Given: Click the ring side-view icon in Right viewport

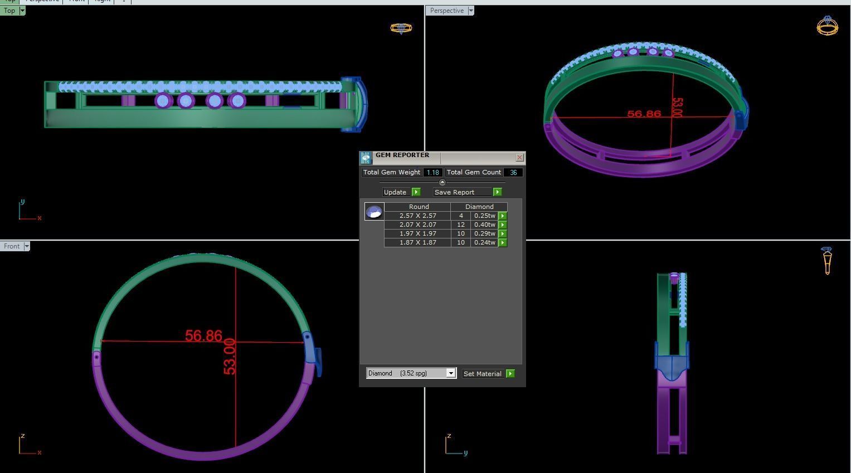Looking at the screenshot, I should coord(827,261).
